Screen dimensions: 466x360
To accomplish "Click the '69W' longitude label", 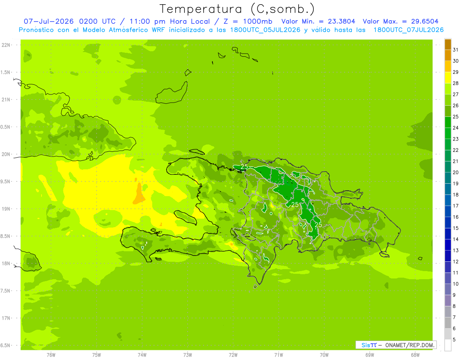I will [370, 355].
